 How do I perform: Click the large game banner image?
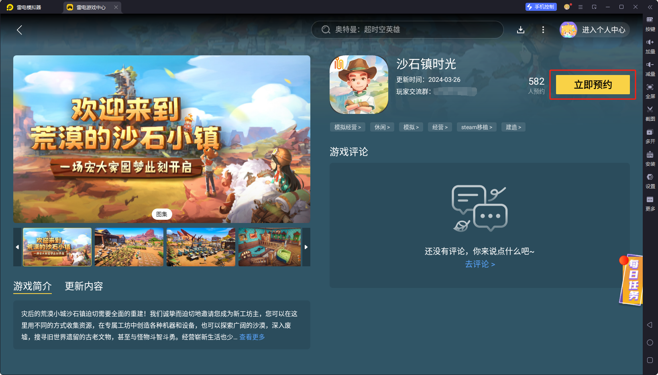pyautogui.click(x=162, y=139)
